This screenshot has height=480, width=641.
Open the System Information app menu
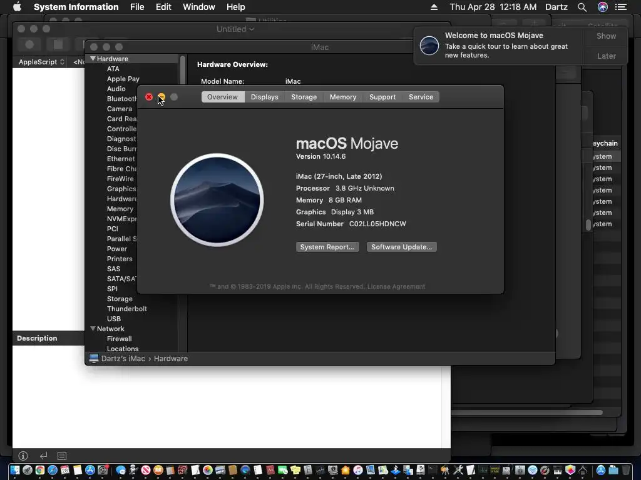(76, 7)
